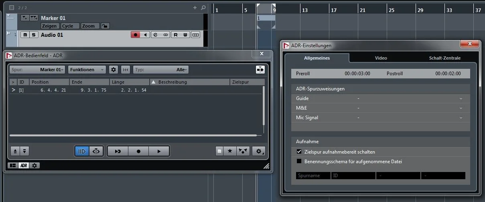This screenshot has height=202, width=485.
Task: Click the star icon in ADR panel
Action: [230, 151]
